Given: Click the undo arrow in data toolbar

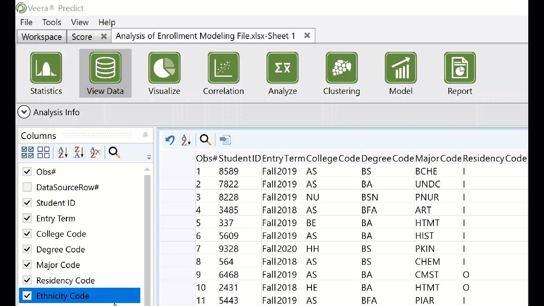Looking at the screenshot, I should pos(170,140).
